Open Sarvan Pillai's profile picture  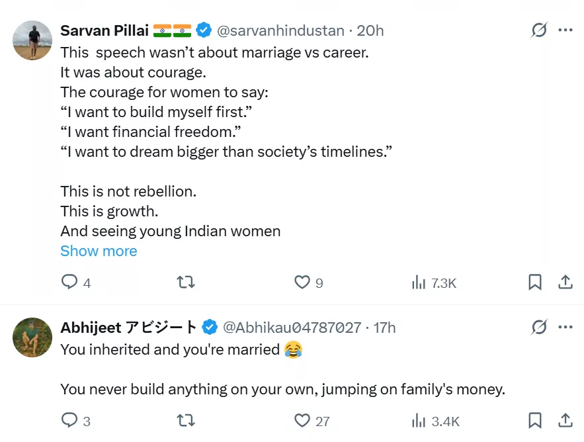pos(32,40)
